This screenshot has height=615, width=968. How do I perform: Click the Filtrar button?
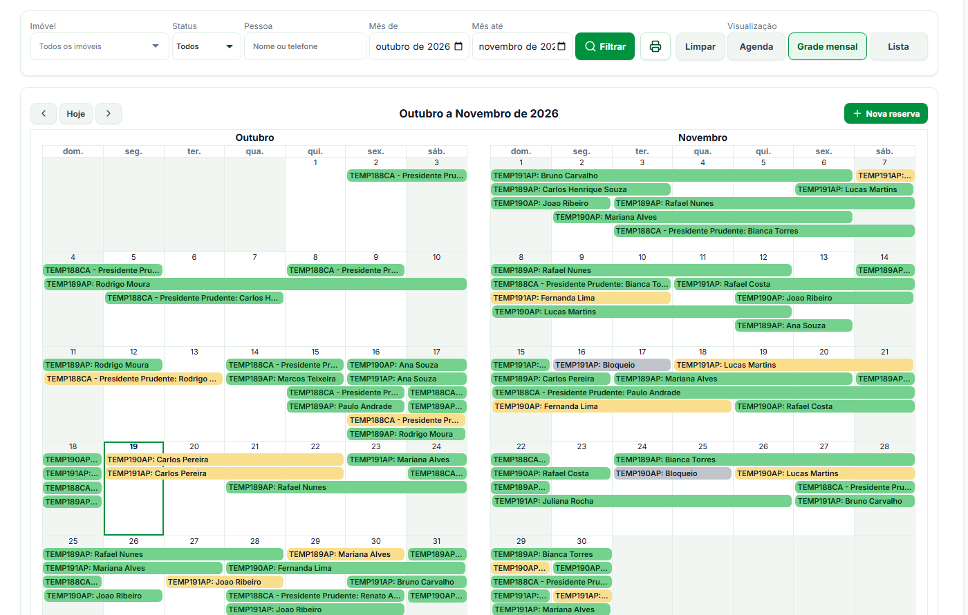[x=605, y=46]
